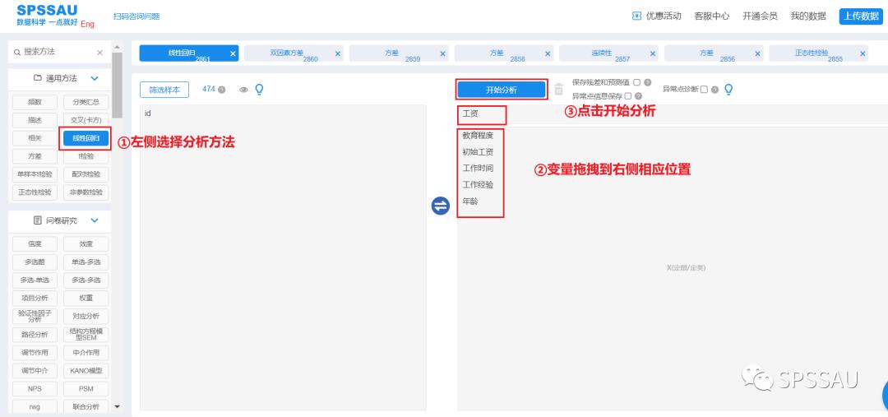Select the 非参数检验 method button

tap(86, 192)
